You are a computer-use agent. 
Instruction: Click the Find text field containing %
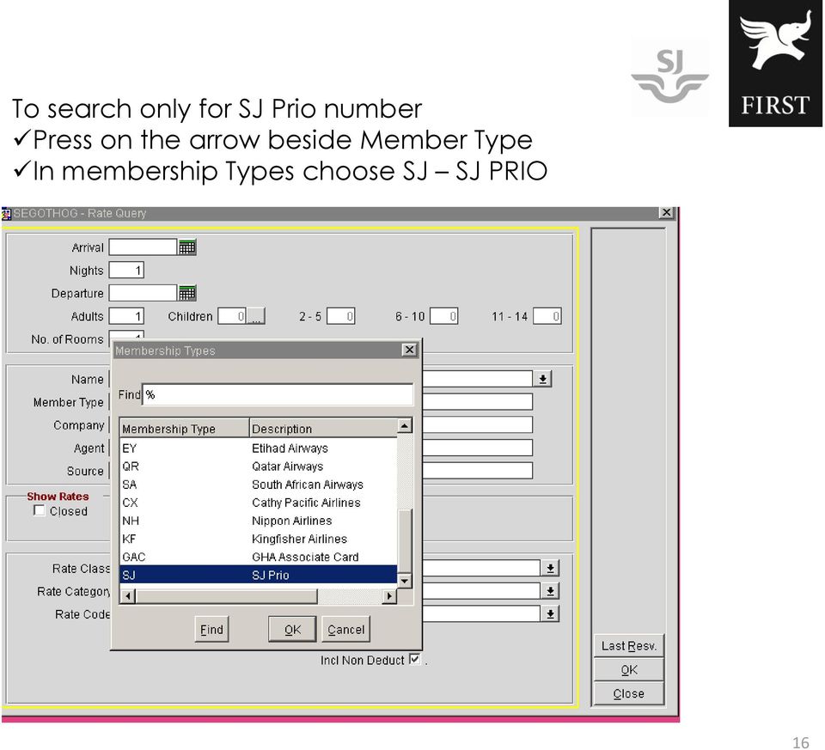click(278, 394)
